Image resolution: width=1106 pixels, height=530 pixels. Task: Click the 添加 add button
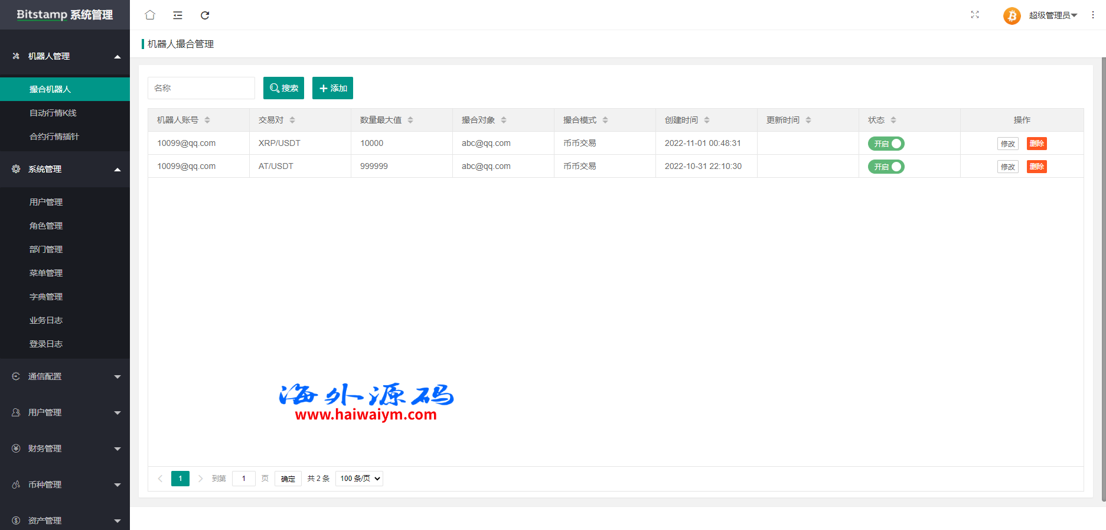[x=332, y=88]
